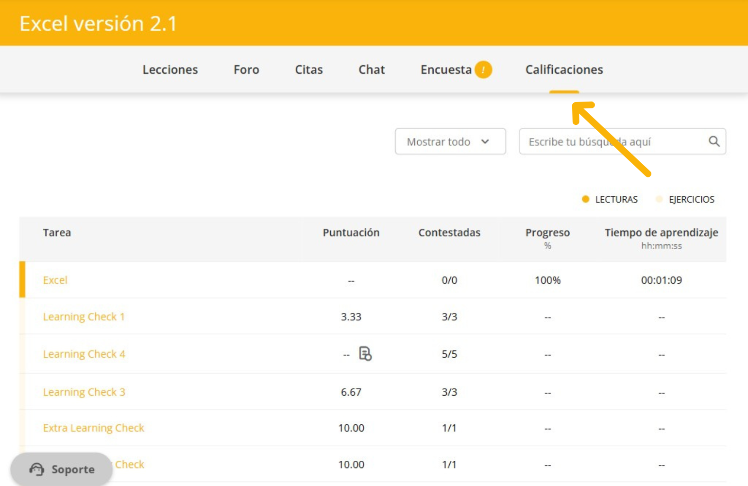
Task: Expand the Mostrar todo dropdown
Action: [x=450, y=141]
